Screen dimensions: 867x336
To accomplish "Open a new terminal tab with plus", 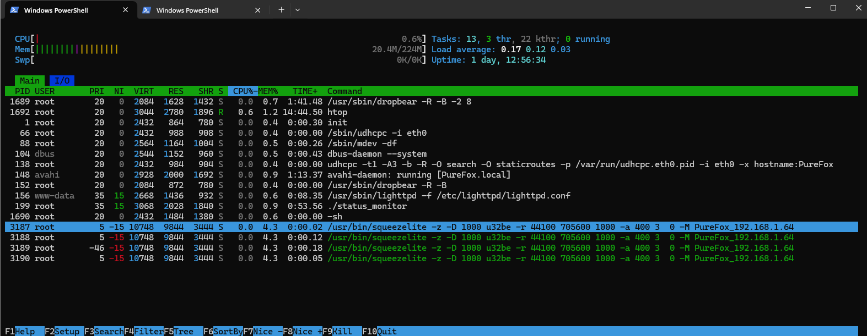I will pos(281,10).
